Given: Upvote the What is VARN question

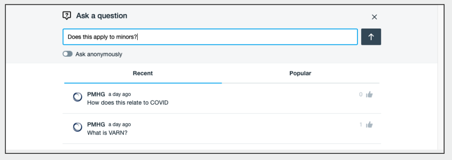Looking at the screenshot, I should pos(369,125).
